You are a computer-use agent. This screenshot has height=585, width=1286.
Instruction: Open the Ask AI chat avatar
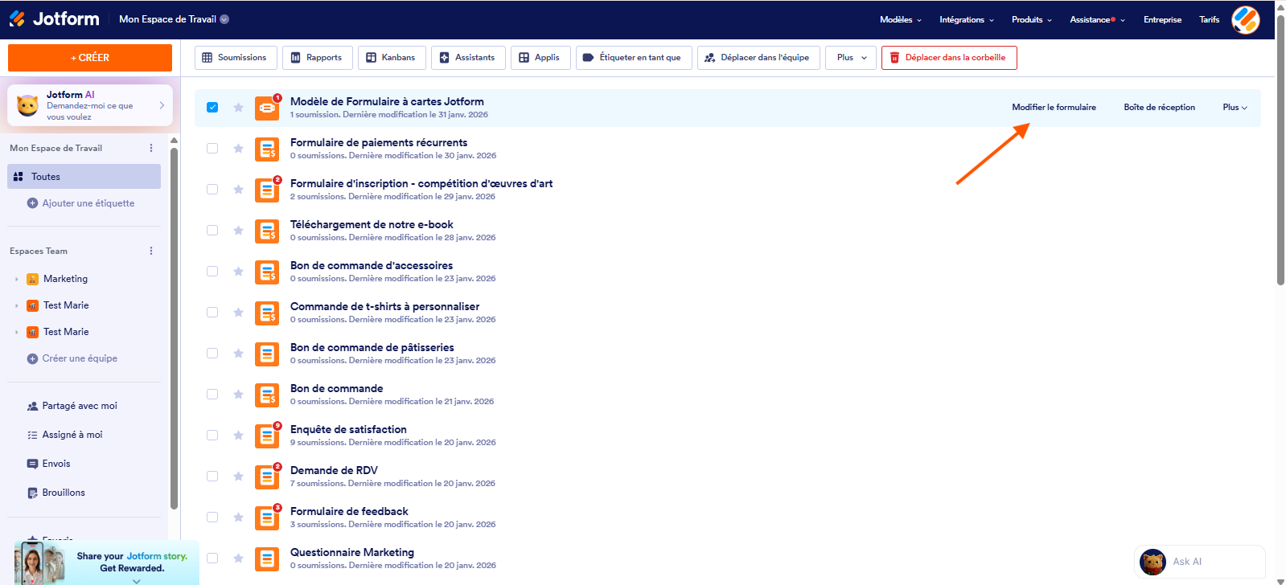point(1153,562)
